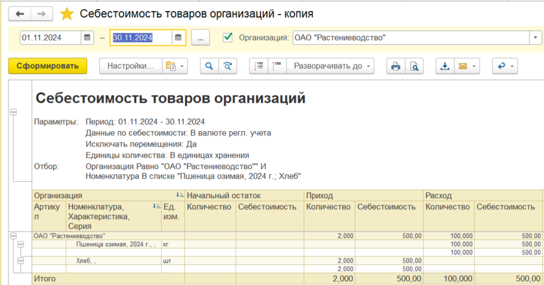The height and width of the screenshot is (285, 544).
Task: Collapse the report header parameters group
Action: click(13, 112)
